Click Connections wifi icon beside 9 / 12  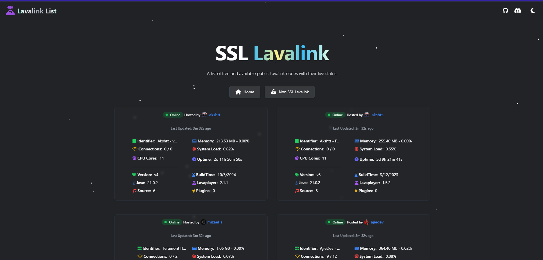(x=297, y=256)
